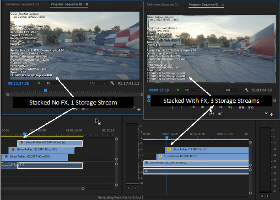Open Fit zoom dropdown in left monitor
Image resolution: width=280 pixels, height=200 pixels.
click(54, 83)
